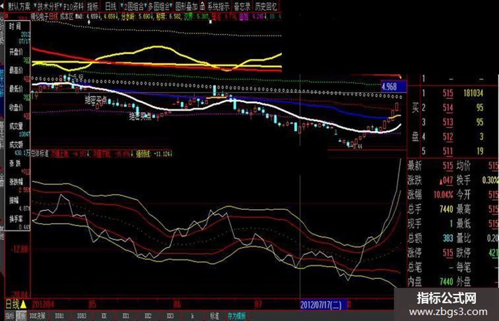This screenshot has width=499, height=321.
Task: Click the upper 绝密买点 annotation on chart
Action: 96,101
